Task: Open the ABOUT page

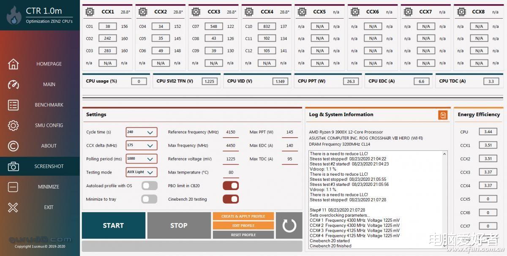Action: (x=49, y=146)
